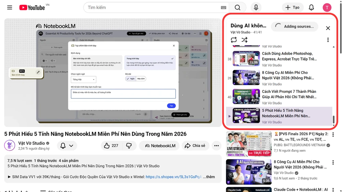Open the on-screen keyboard icon
Viewport: 342px width, 192px height.
coord(223,8)
